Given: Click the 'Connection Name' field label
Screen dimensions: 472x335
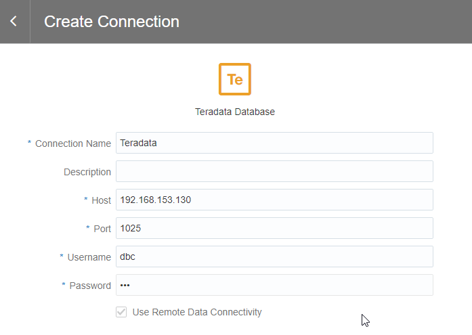Looking at the screenshot, I should (73, 143).
